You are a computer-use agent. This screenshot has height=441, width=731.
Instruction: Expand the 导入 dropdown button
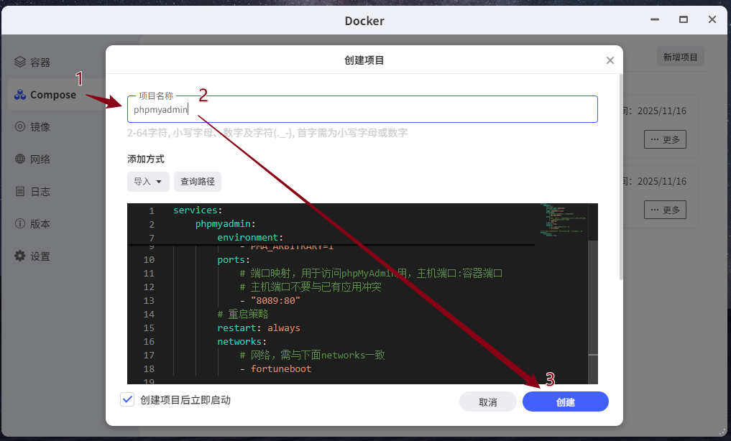click(148, 182)
